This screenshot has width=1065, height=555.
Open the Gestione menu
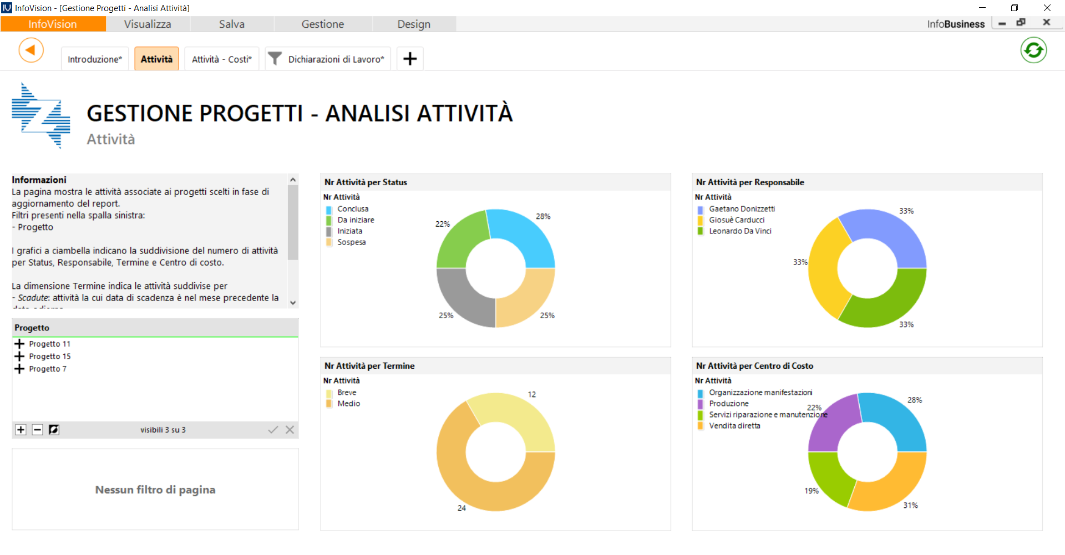[x=322, y=24]
